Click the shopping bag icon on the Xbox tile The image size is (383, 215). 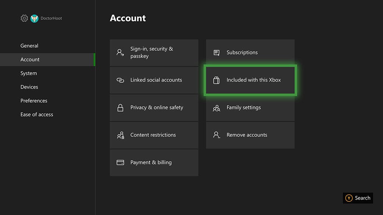[x=217, y=80]
